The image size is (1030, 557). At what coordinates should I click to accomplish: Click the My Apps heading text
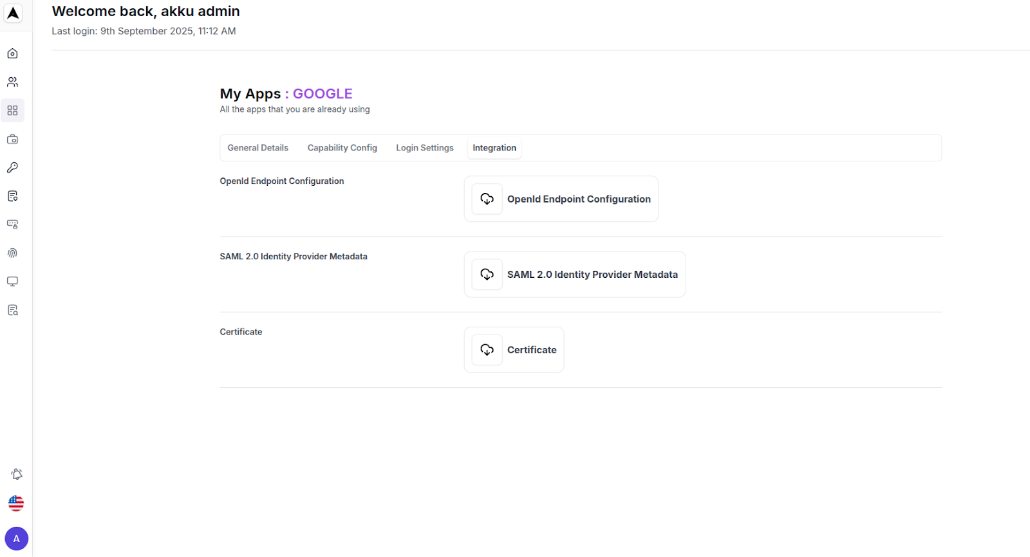point(250,94)
